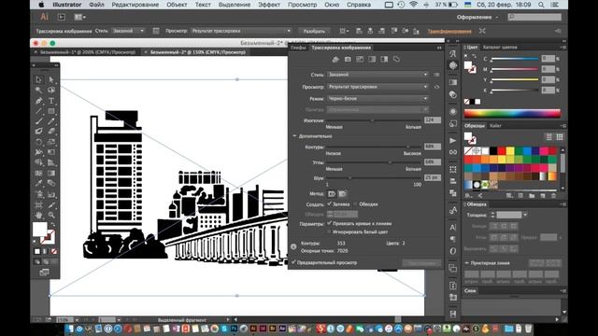Enable Игнорировать белый цвет checkbox
The image size is (598, 336).
click(330, 231)
